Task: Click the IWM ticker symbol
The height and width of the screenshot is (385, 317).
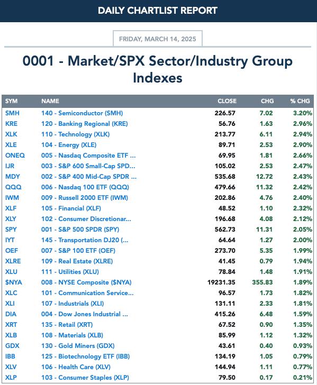Action: click(x=12, y=198)
